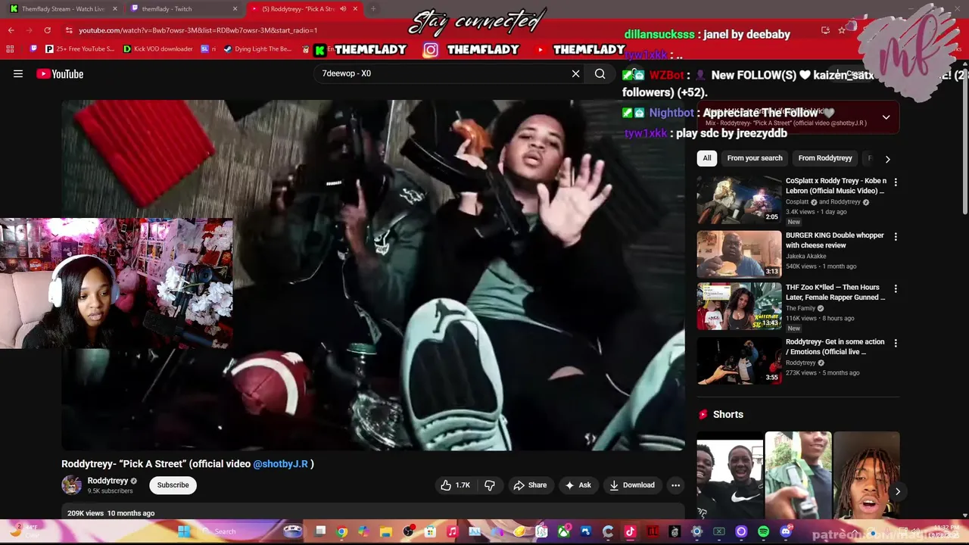Screen dimensions: 969x545
Task: Mute audio icon on Roddytreyy tab
Action: pyautogui.click(x=343, y=9)
